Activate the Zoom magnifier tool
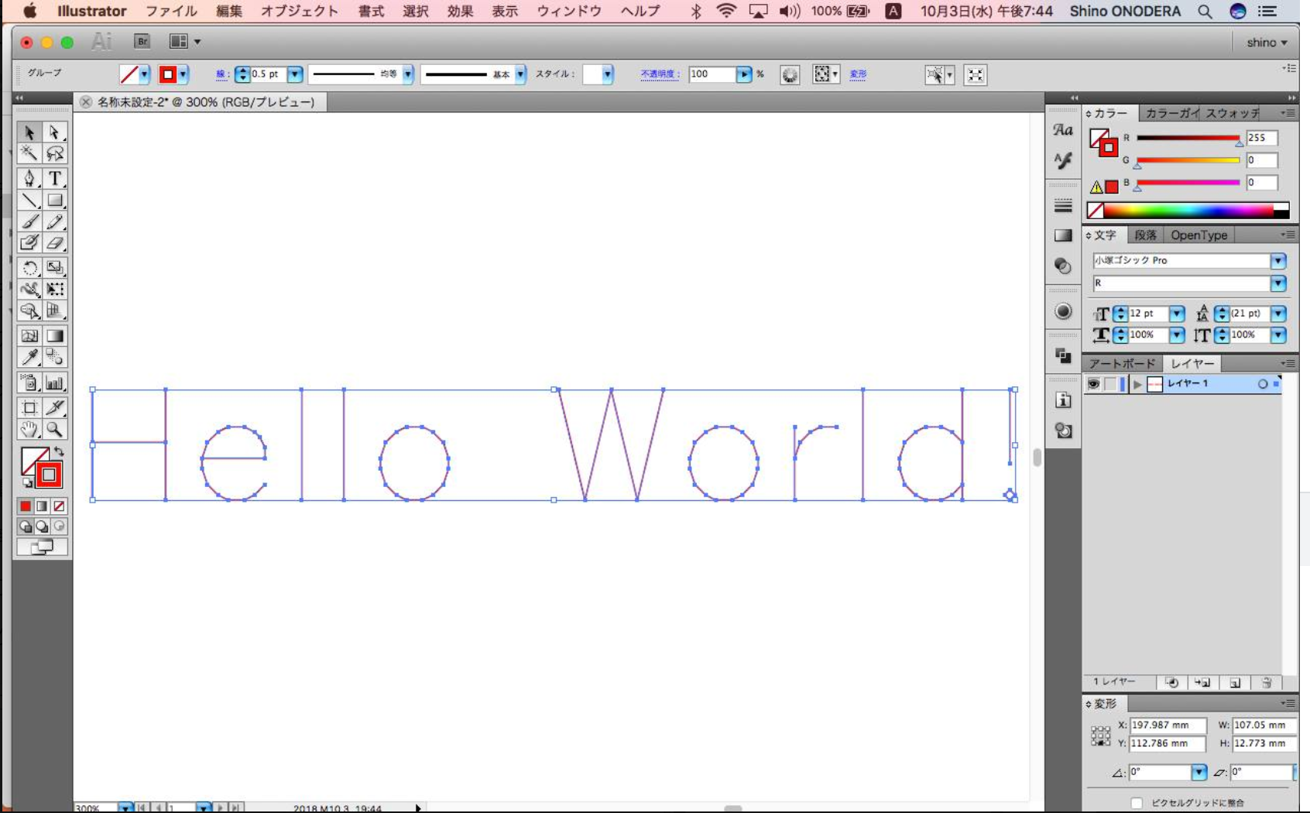Viewport: 1310px width, 813px height. [54, 430]
